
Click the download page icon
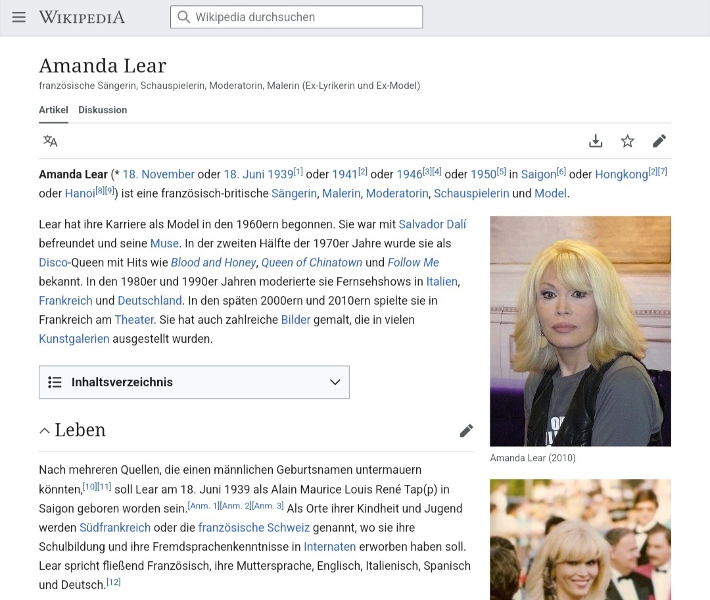coord(596,141)
